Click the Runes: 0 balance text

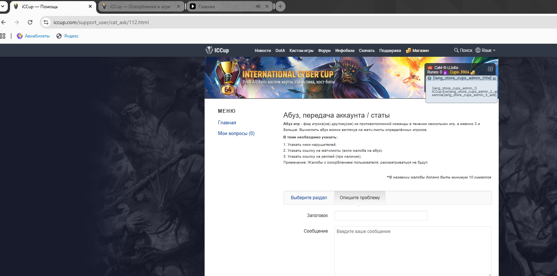click(435, 72)
